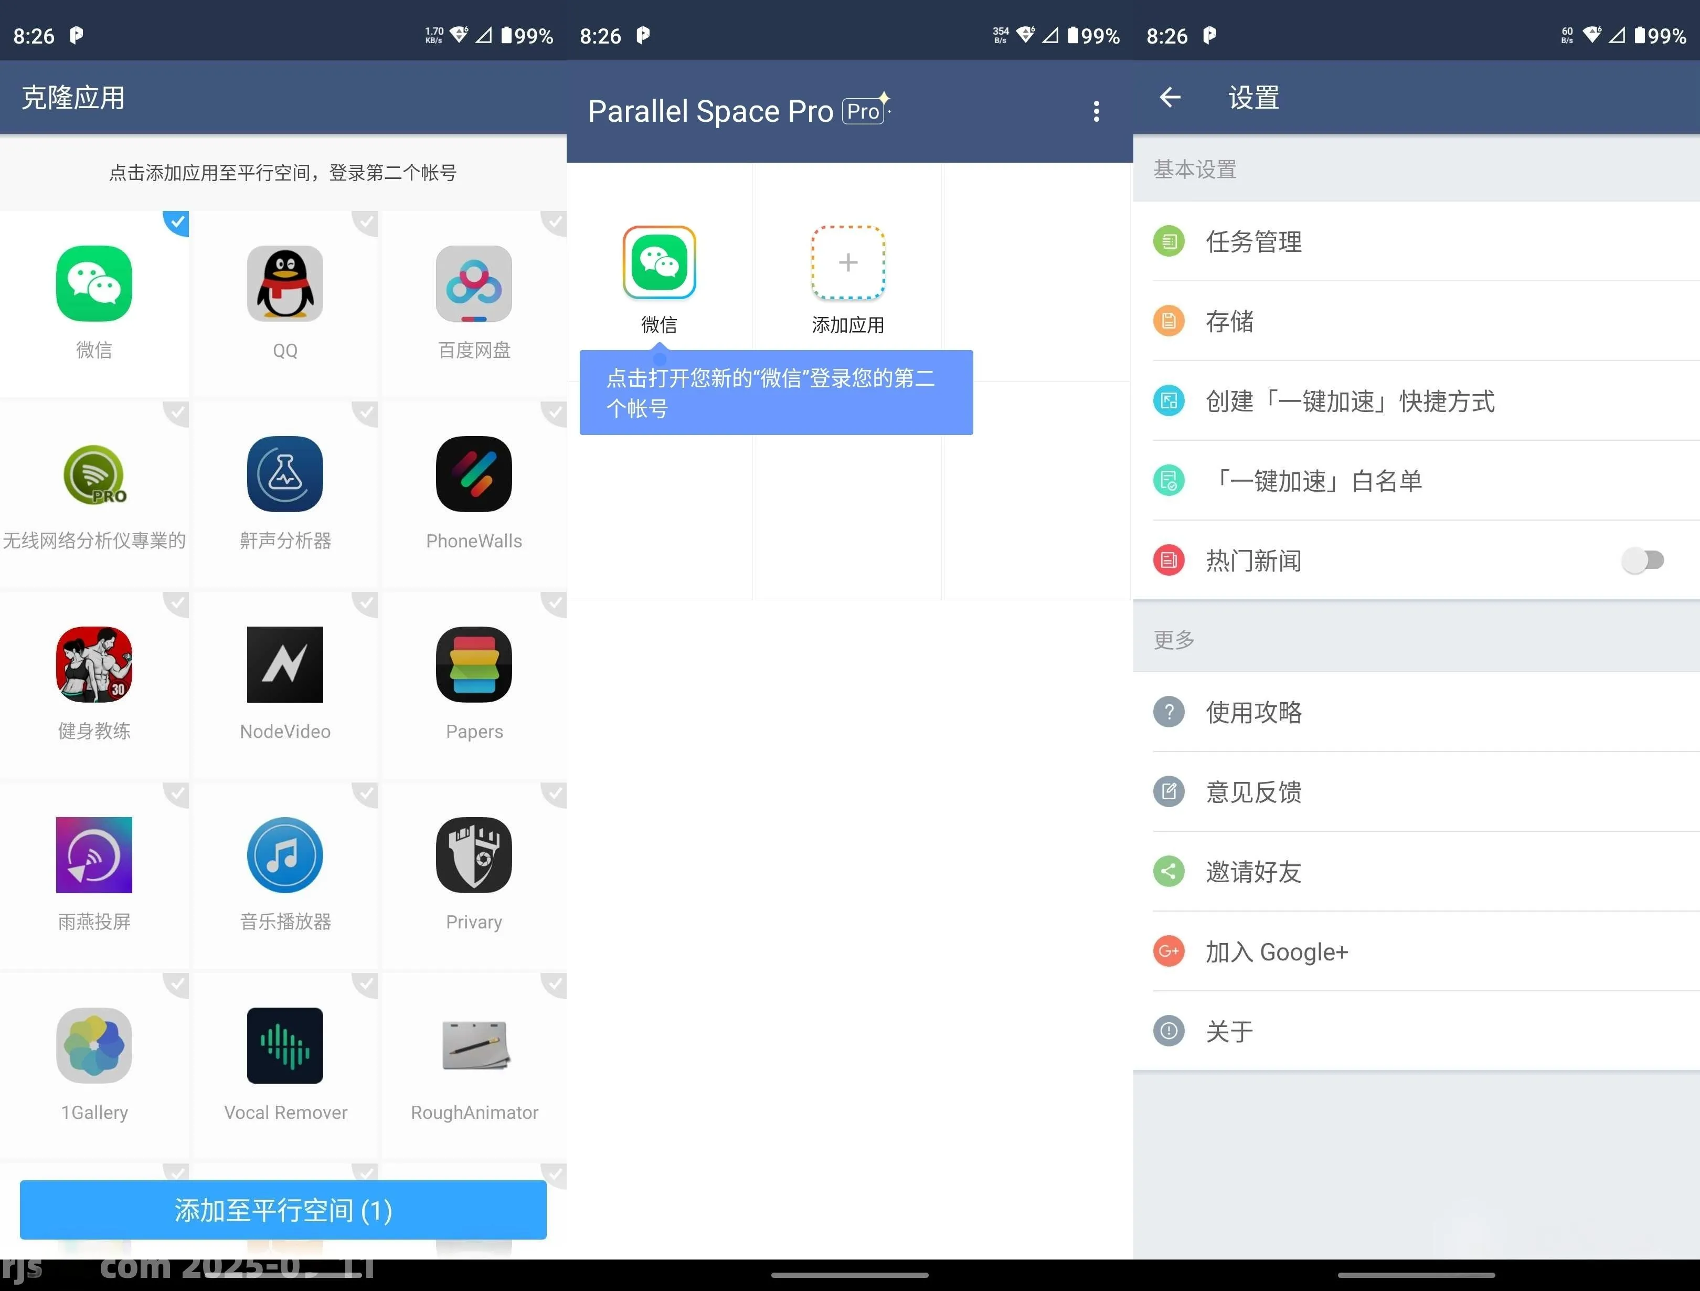The height and width of the screenshot is (1291, 1700).
Task: Tap the Google+ red circle icon
Action: (1169, 952)
